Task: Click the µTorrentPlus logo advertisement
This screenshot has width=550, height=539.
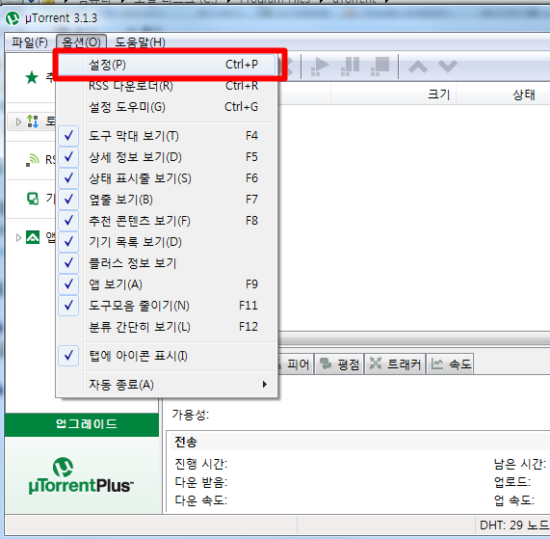Action: pos(81,476)
